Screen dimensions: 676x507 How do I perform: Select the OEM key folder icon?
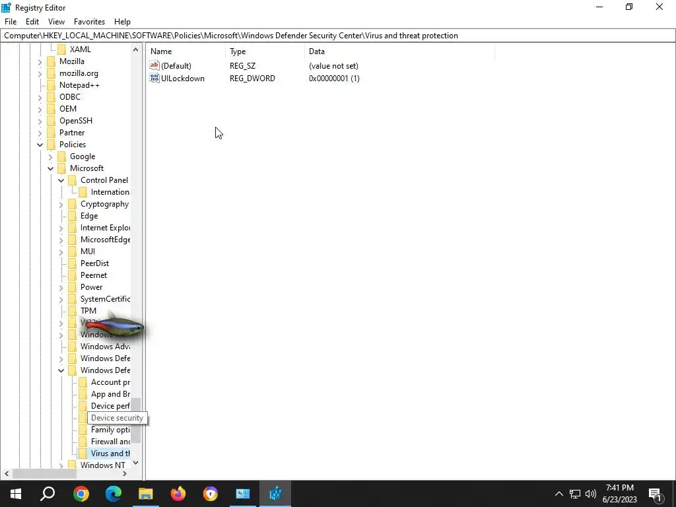[x=51, y=109]
